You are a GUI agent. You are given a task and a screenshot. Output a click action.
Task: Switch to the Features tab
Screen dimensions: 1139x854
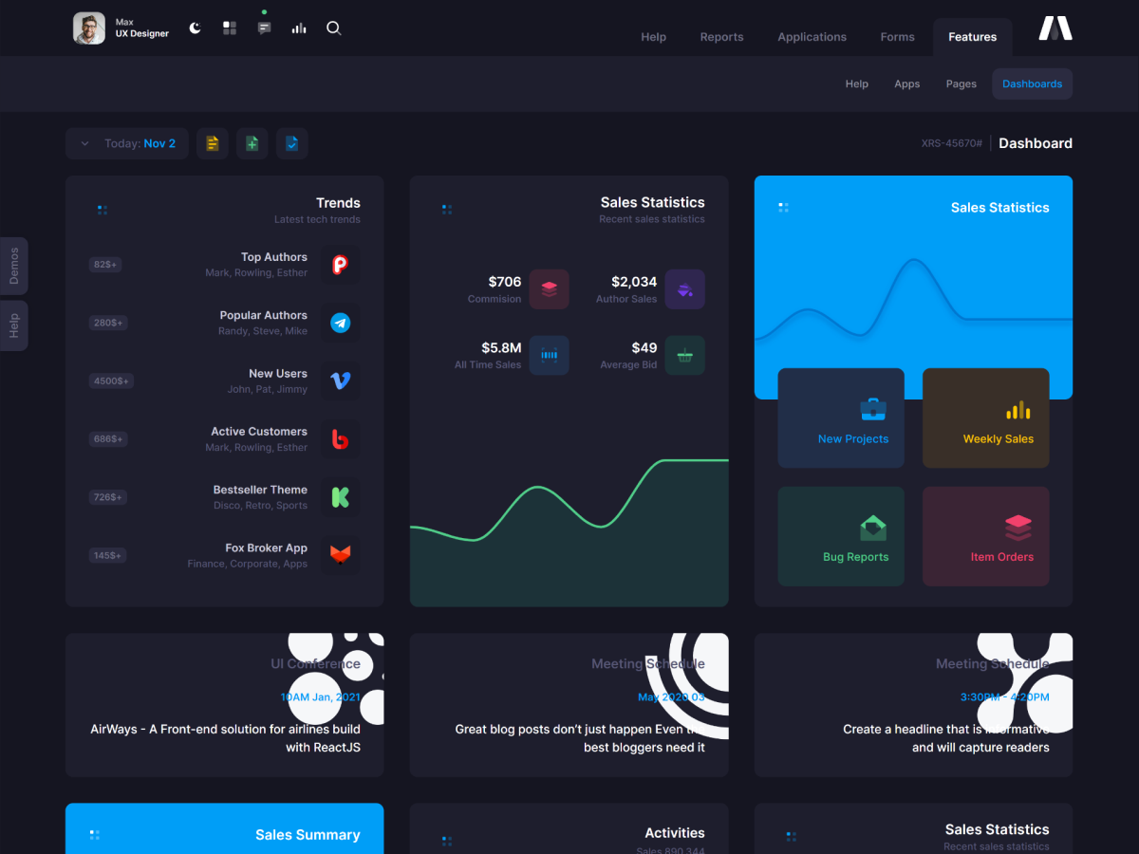click(972, 37)
